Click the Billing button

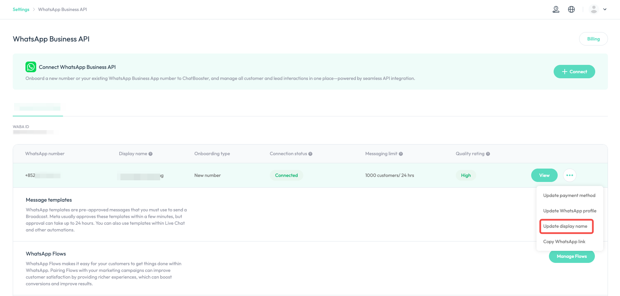click(x=593, y=39)
